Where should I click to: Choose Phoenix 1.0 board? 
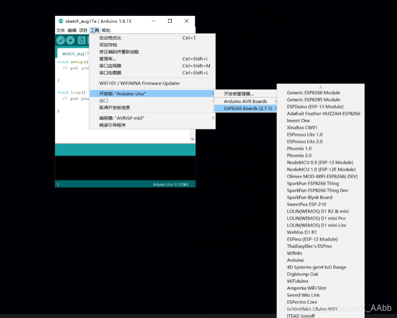[x=321, y=149]
